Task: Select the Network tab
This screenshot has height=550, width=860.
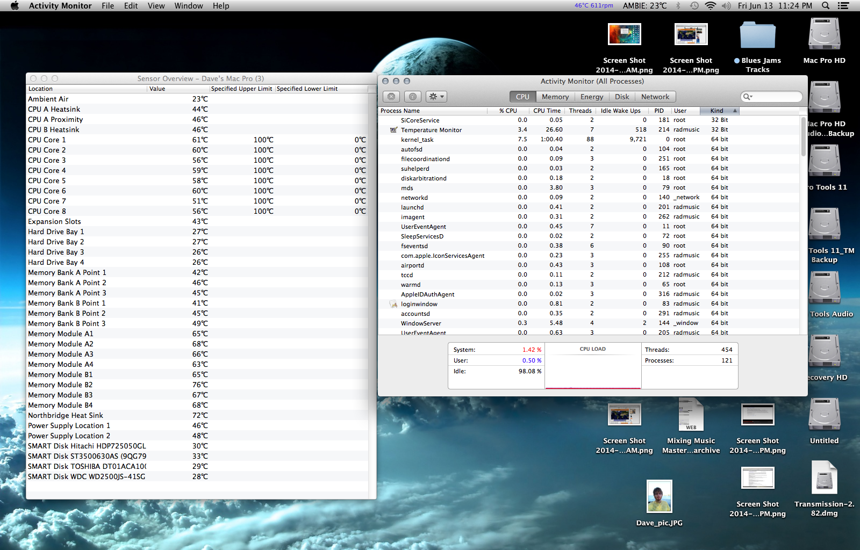Action: [655, 97]
